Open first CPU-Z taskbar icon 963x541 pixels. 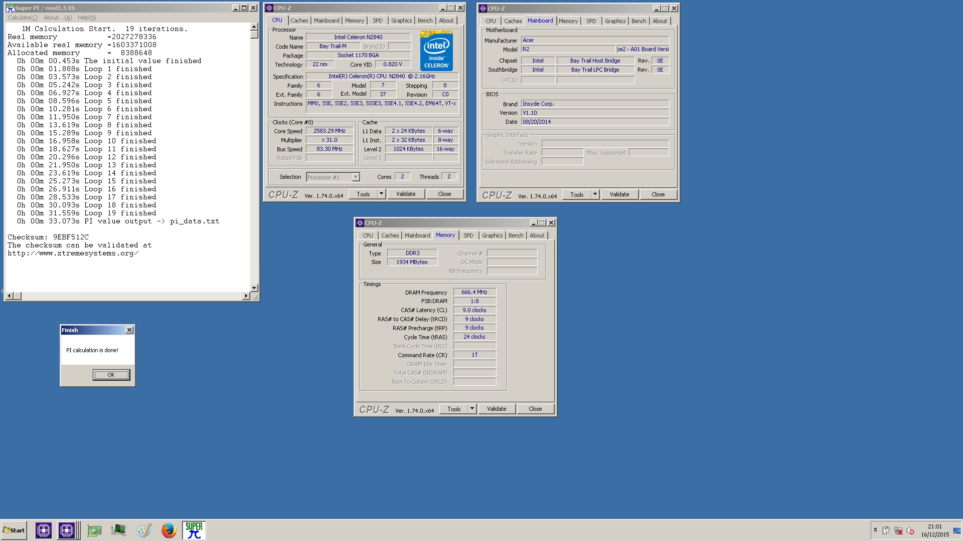(x=44, y=530)
